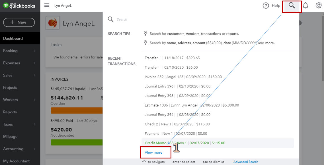The width and height of the screenshot is (324, 165).
Task: Select Transfer 11/18/2017 $393.65 transaction
Action: tap(218, 58)
